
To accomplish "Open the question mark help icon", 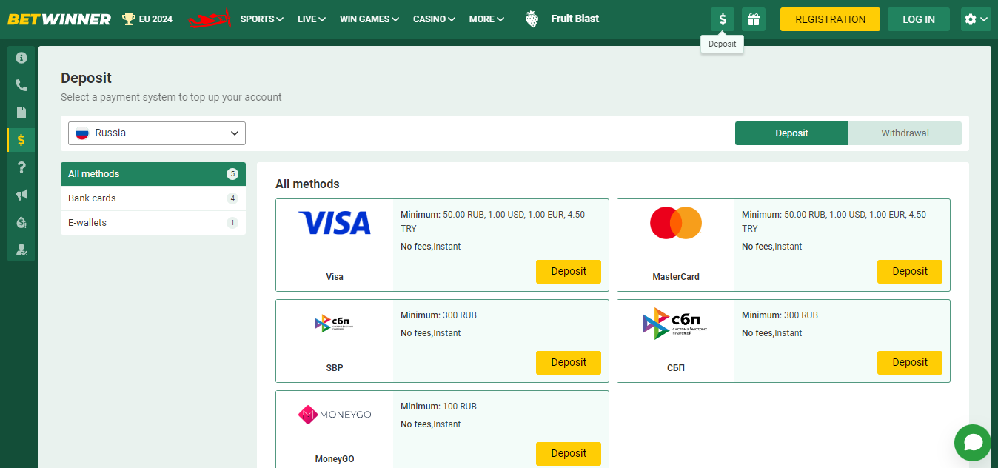I will pos(21,167).
